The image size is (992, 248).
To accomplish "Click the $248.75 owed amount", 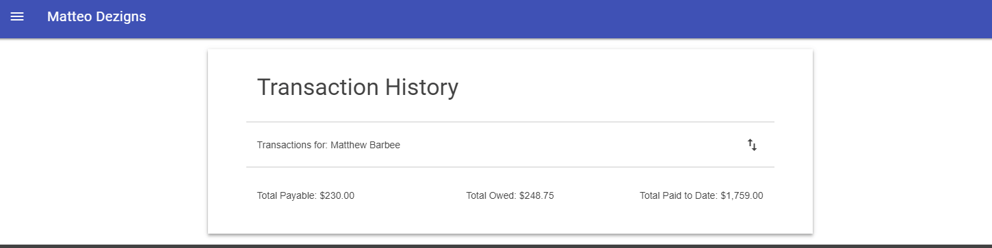I will (x=536, y=195).
